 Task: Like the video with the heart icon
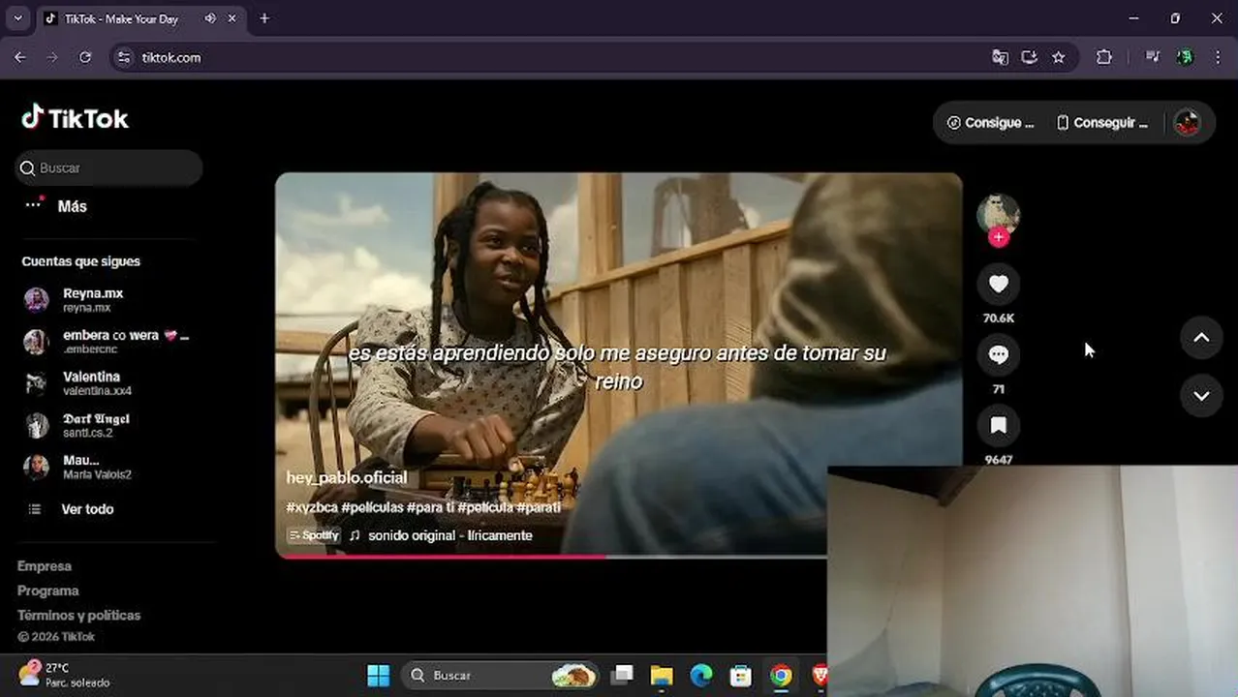click(998, 284)
